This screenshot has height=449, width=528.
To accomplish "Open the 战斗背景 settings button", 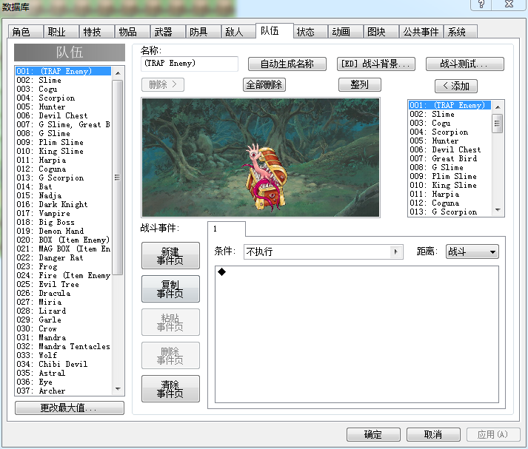I will (375, 64).
